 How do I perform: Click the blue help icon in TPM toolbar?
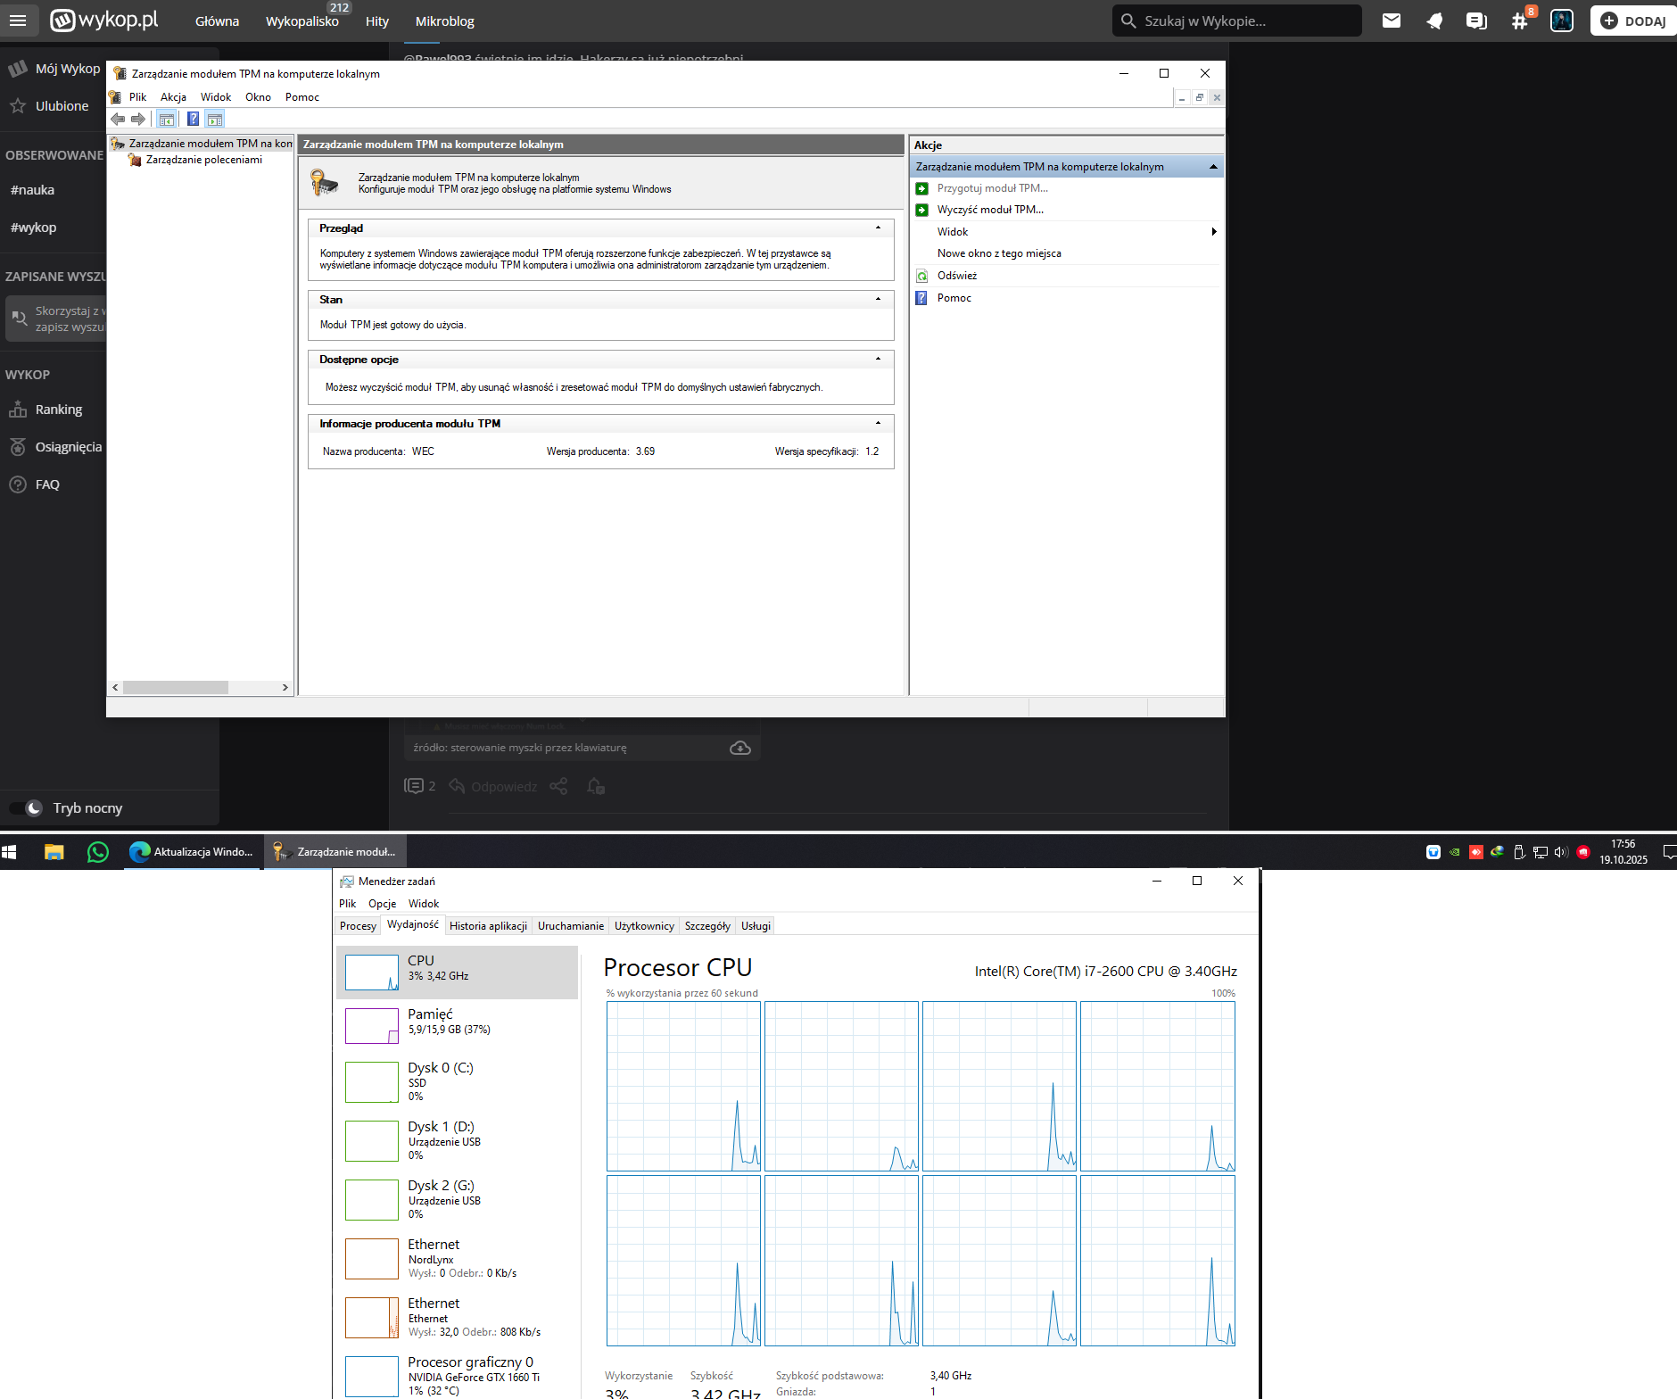click(193, 120)
